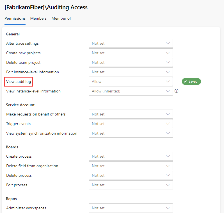This screenshot has height=213, width=224.
Task: Click the Saved status badge
Action: pyautogui.click(x=191, y=81)
